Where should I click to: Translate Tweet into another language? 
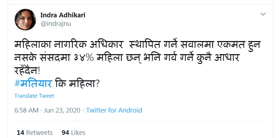[34, 96]
